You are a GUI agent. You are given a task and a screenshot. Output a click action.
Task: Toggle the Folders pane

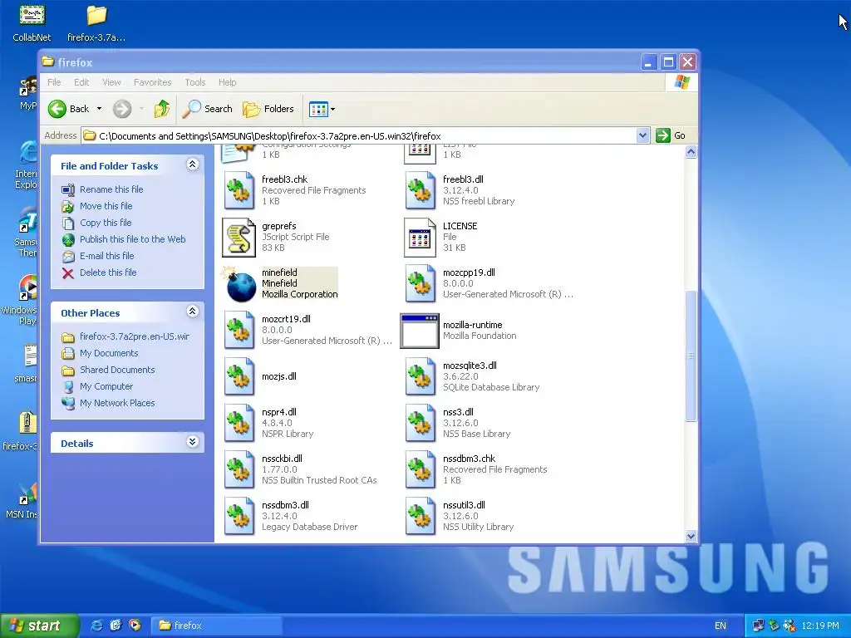(268, 109)
